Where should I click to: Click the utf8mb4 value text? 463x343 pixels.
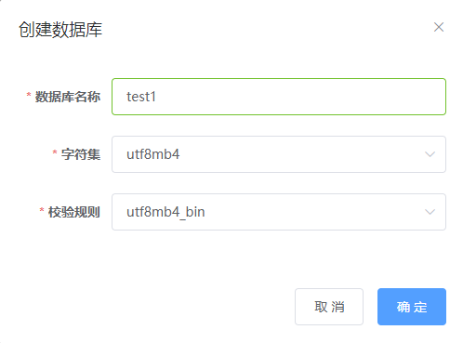coord(153,154)
